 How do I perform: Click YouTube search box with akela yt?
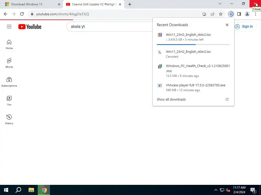coord(110,26)
